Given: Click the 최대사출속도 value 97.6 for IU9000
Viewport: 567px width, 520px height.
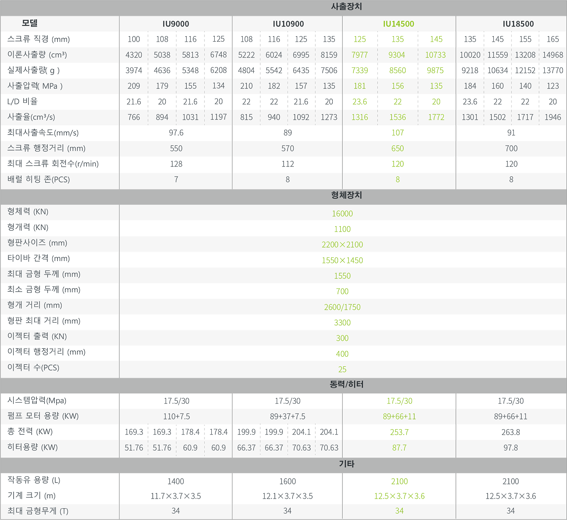Looking at the screenshot, I should pyautogui.click(x=176, y=133).
